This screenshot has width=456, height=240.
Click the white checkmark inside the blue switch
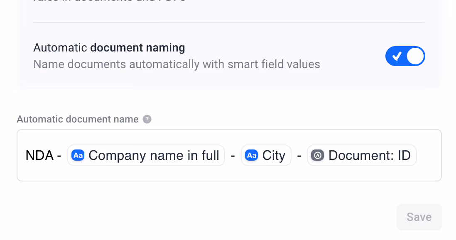point(397,56)
